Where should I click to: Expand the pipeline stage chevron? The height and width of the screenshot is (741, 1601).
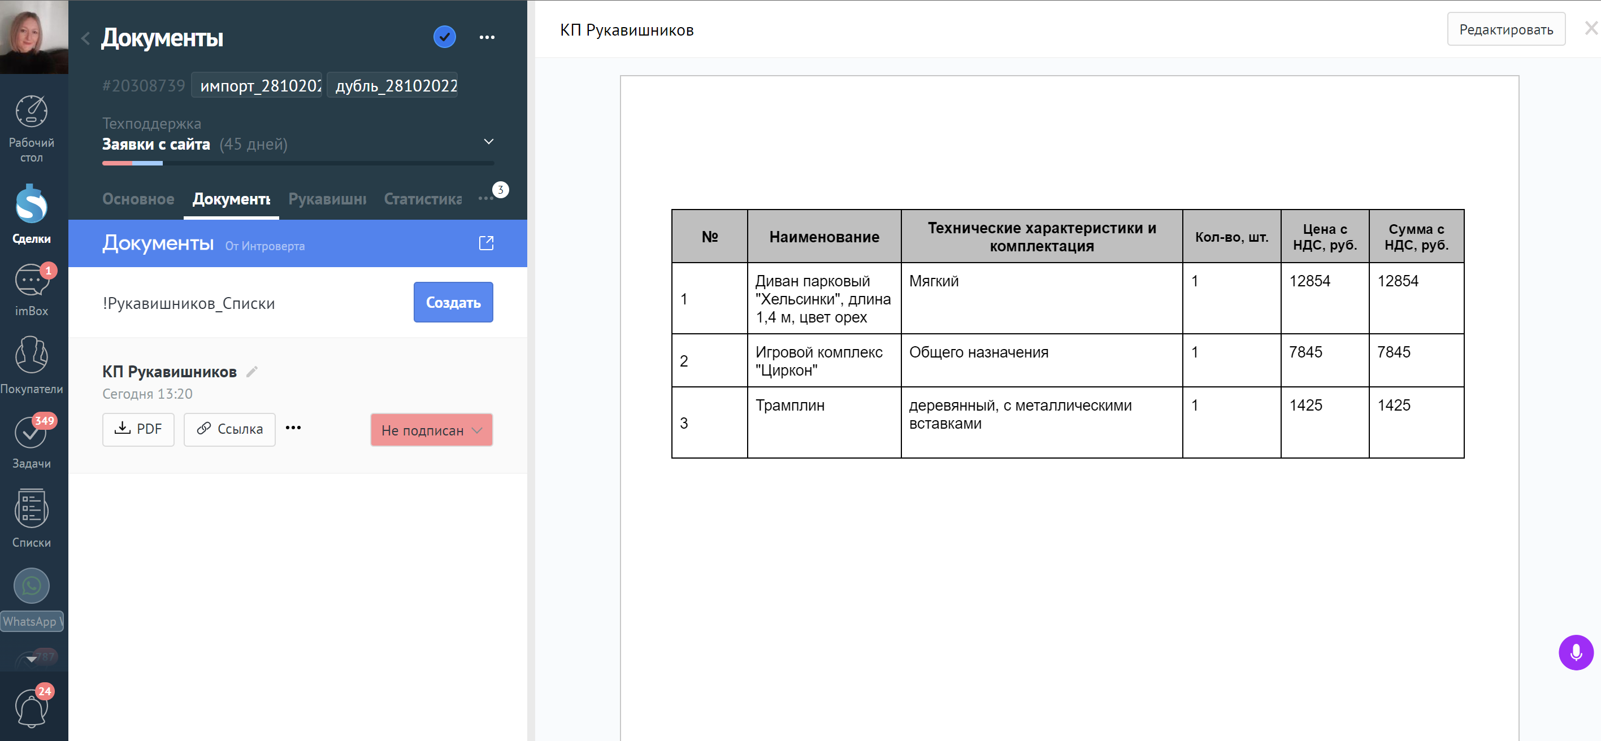click(x=488, y=142)
